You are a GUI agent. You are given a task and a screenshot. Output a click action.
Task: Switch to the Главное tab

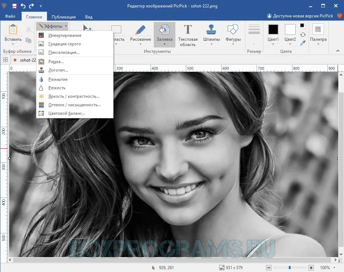tap(34, 17)
